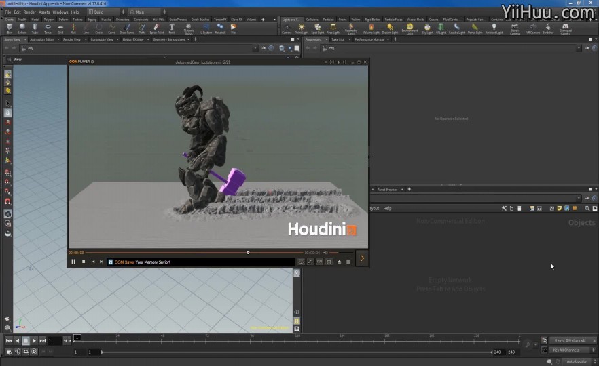Add a Camera from the shelf
Screen dimensions: 599x366
tap(287, 29)
